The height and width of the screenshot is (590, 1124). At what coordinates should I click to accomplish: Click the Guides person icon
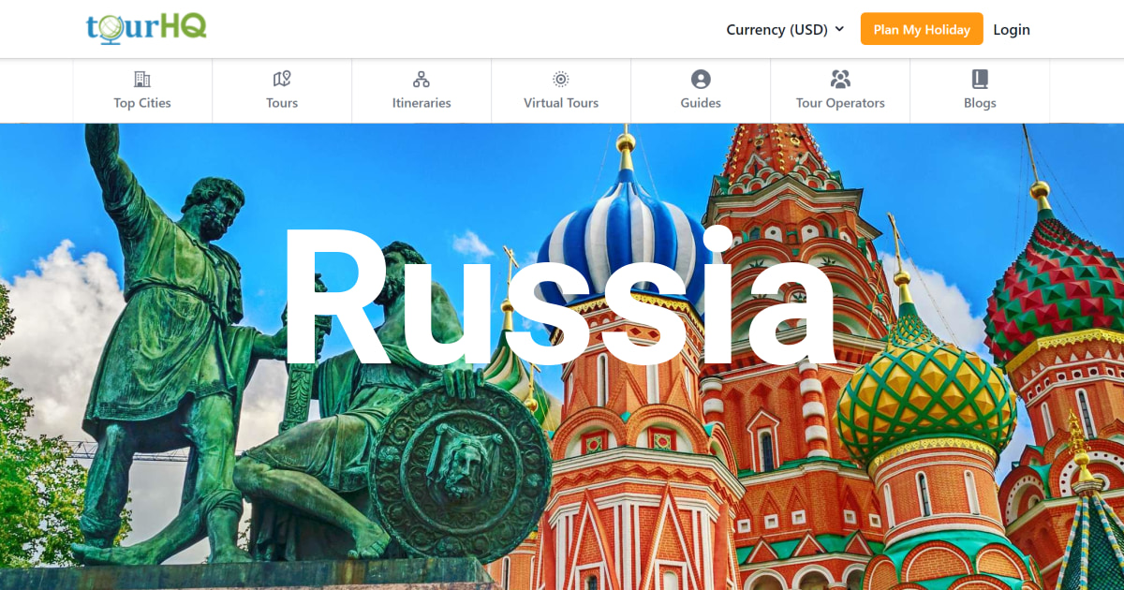click(x=701, y=79)
